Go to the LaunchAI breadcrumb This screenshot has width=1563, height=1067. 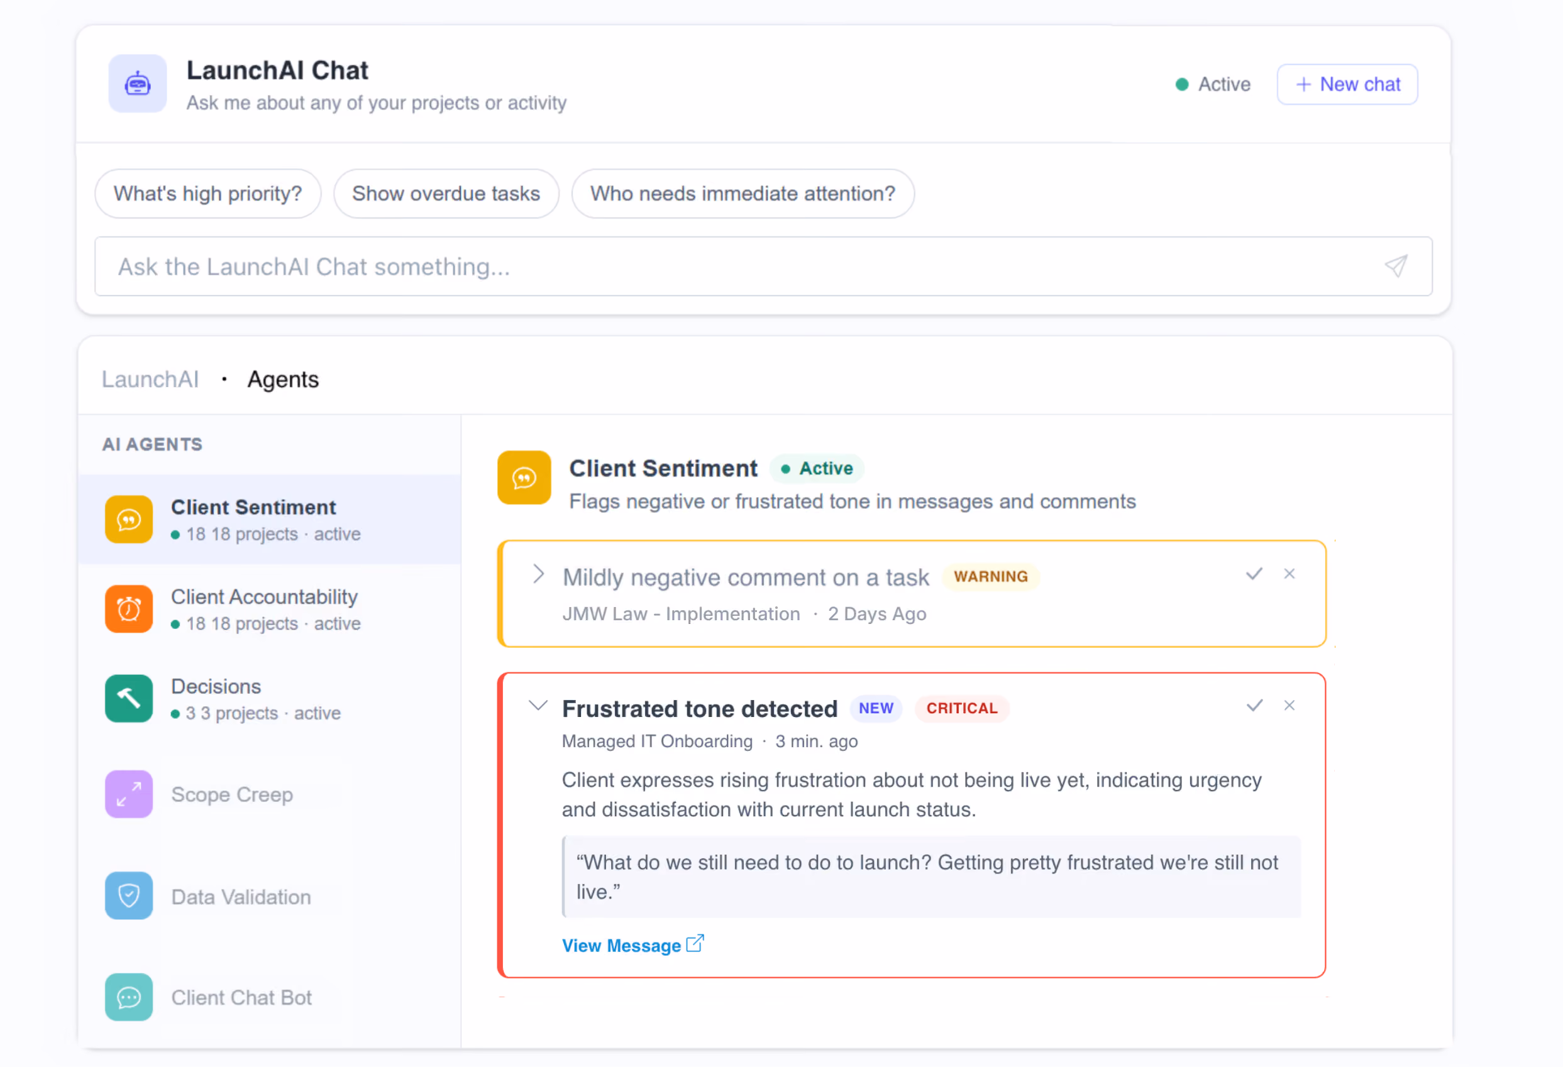[x=150, y=380]
